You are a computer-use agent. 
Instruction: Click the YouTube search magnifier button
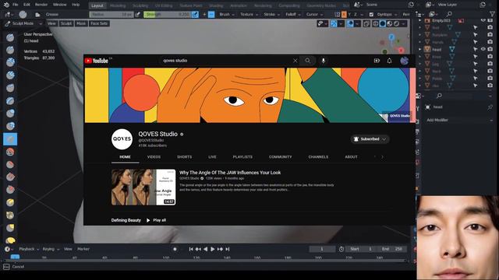pyautogui.click(x=307, y=61)
